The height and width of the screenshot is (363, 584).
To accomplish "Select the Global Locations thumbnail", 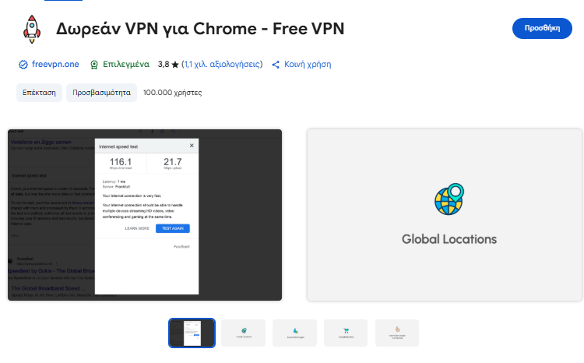I will tap(244, 333).
